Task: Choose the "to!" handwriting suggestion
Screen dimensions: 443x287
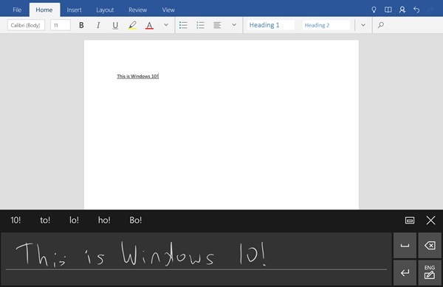Action: [45, 220]
